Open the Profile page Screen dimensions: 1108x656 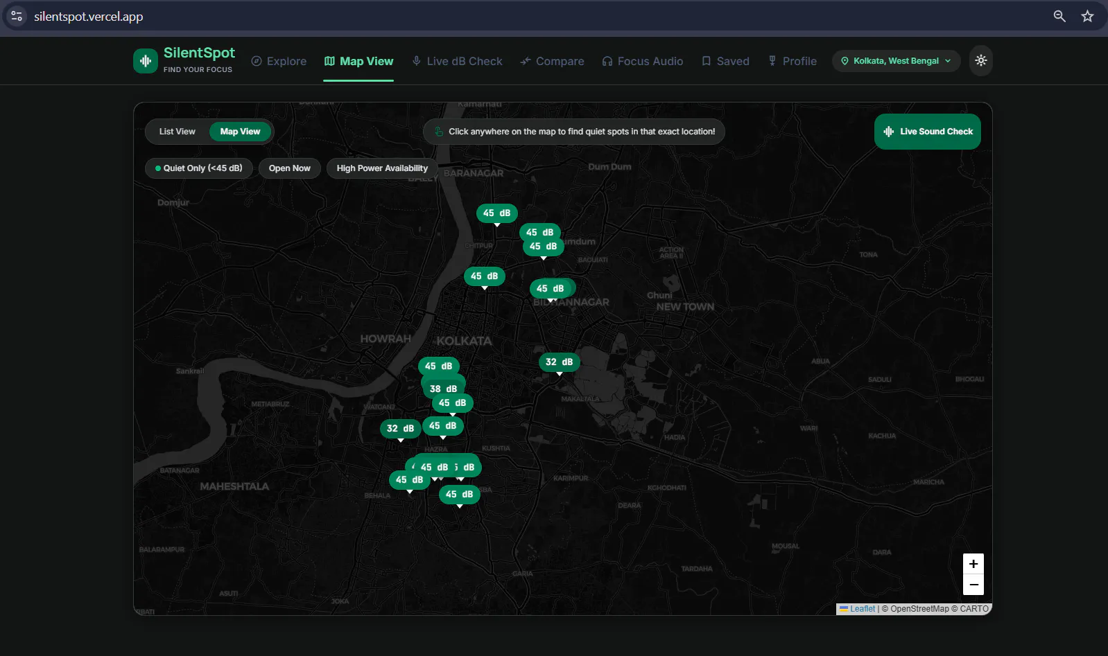pos(792,61)
